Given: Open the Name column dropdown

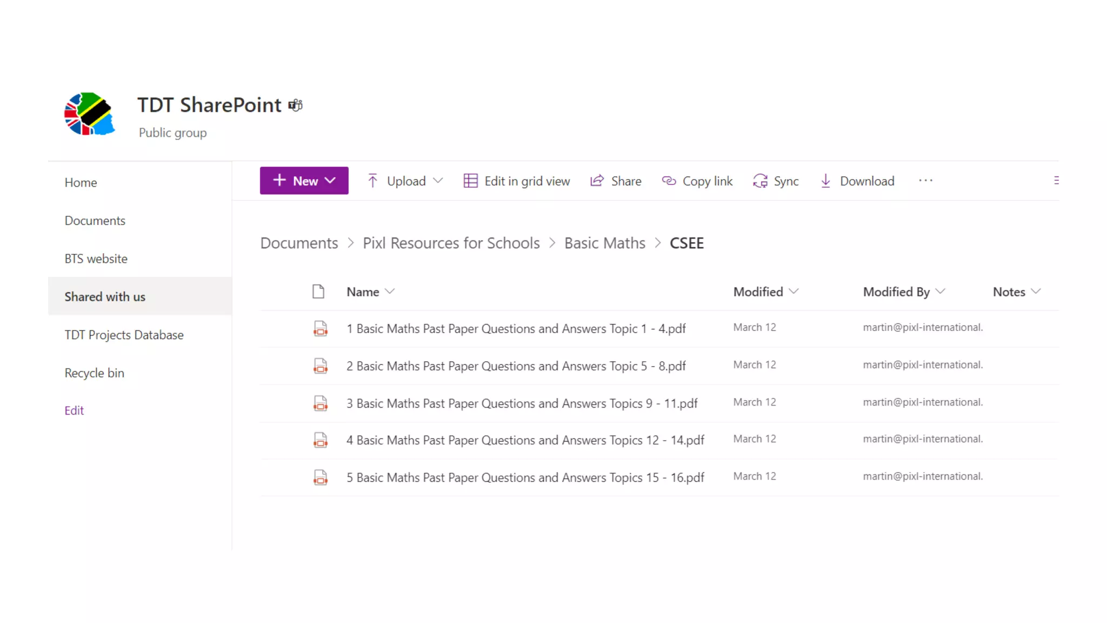Looking at the screenshot, I should [390, 292].
